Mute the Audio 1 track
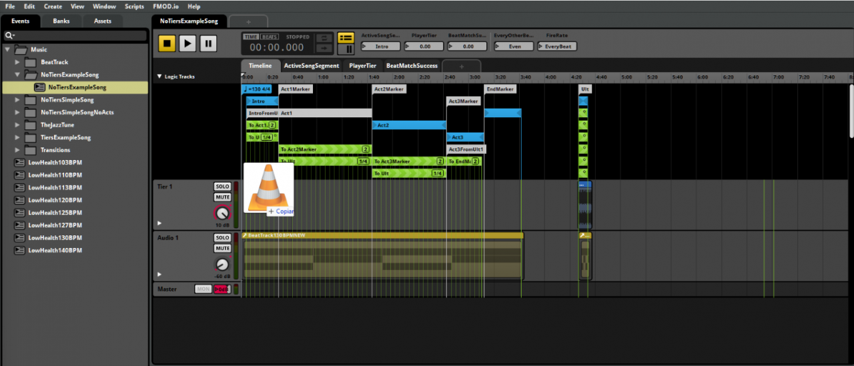This screenshot has width=854, height=366. [222, 249]
